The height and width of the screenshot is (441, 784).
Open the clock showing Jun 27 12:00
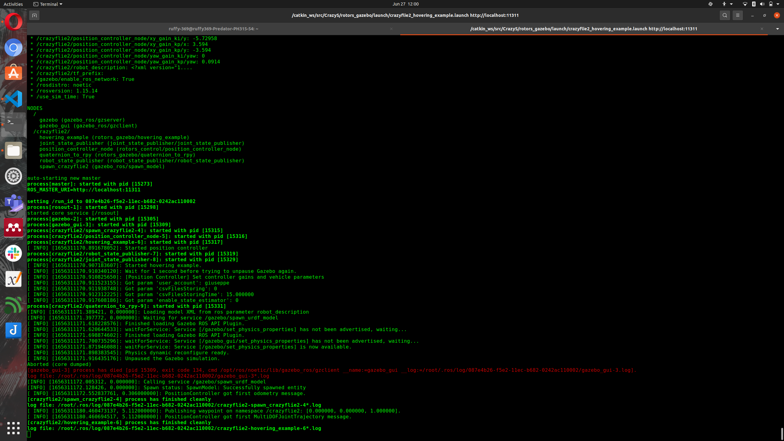point(405,4)
